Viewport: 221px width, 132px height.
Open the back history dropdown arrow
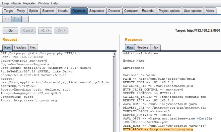point(49,30)
